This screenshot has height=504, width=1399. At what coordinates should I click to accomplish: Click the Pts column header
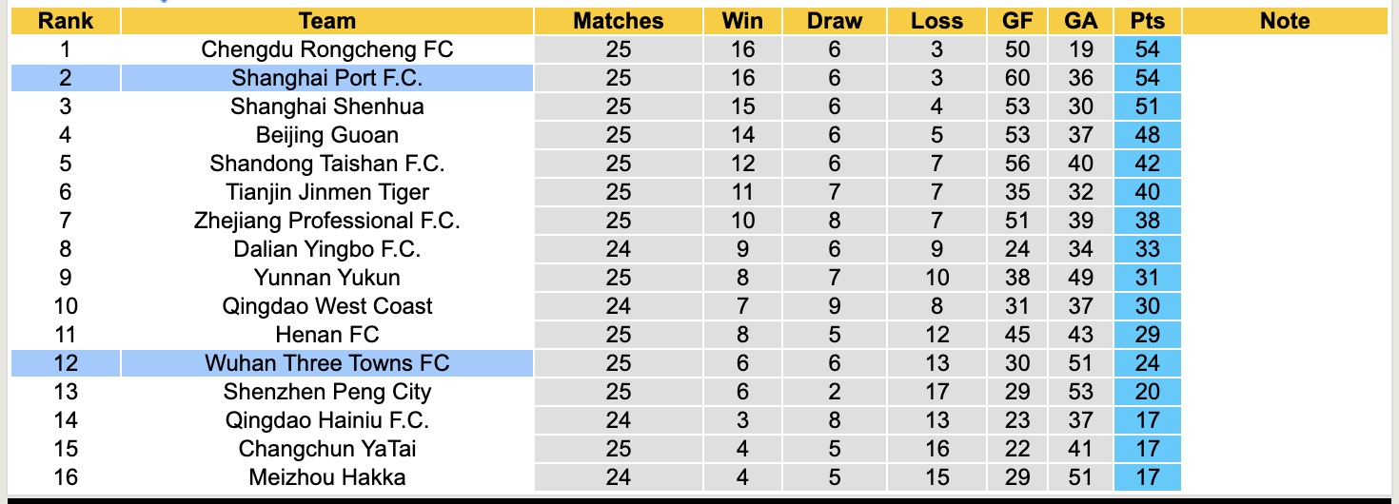(1147, 21)
